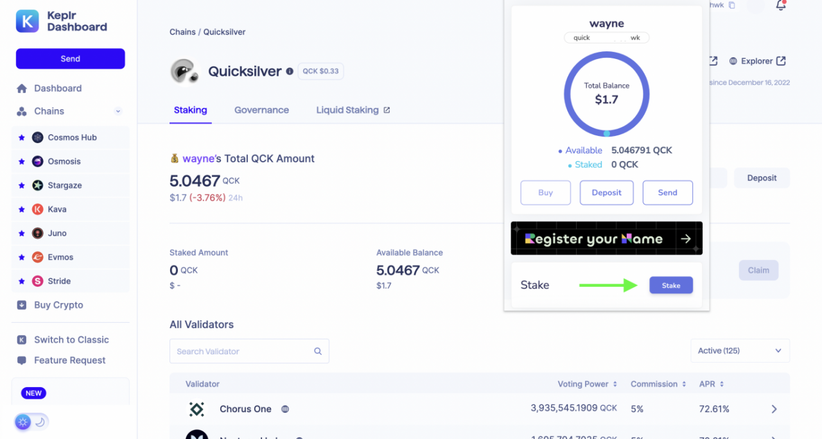Toggle favorite star for Kava
The width and height of the screenshot is (822, 439).
21,209
